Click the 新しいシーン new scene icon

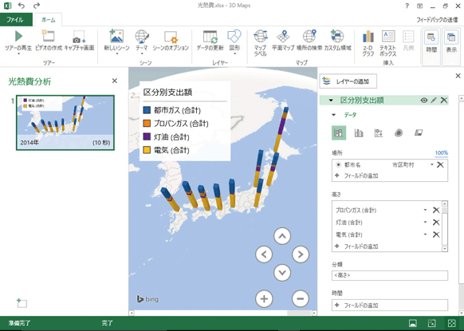(x=116, y=37)
